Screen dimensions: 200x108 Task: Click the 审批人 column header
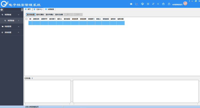tap(98, 19)
